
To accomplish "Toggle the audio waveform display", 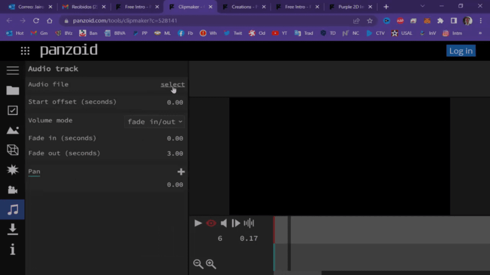I will coord(249,223).
